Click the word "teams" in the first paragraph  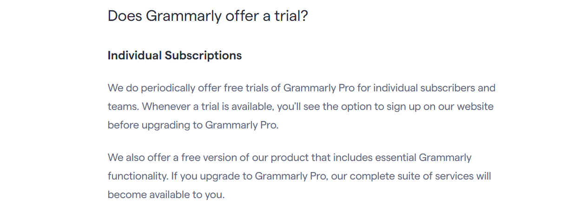(123, 107)
